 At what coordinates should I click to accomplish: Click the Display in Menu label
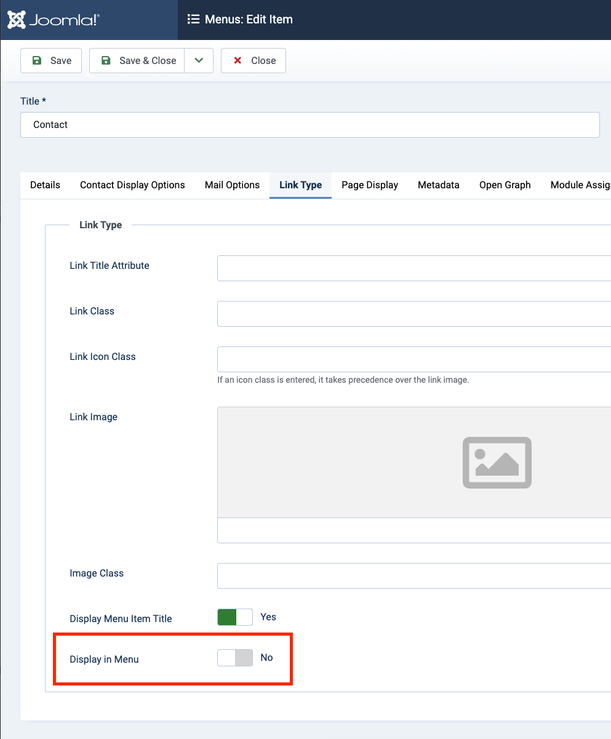[105, 659]
